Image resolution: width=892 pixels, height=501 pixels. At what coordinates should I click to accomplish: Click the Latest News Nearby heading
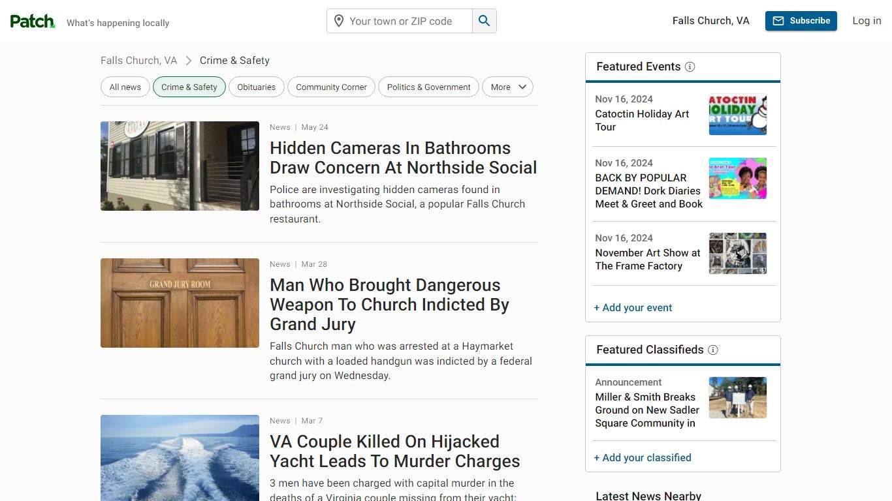coord(648,496)
